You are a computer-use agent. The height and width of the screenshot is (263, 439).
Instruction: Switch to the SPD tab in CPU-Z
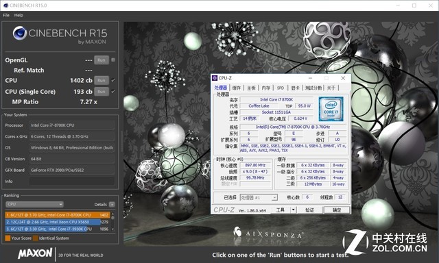(x=281, y=88)
